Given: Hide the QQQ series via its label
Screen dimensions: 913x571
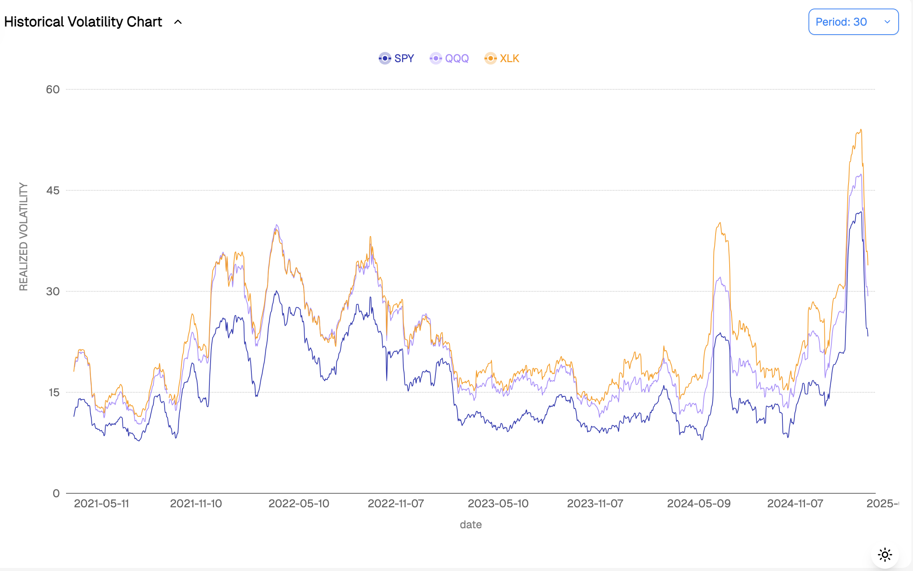Looking at the screenshot, I should click(457, 58).
